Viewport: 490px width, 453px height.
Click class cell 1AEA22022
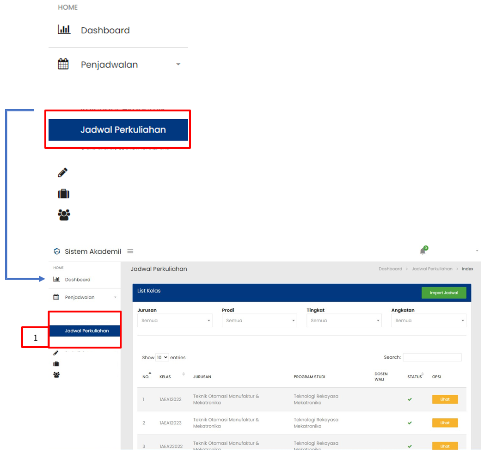click(x=171, y=446)
